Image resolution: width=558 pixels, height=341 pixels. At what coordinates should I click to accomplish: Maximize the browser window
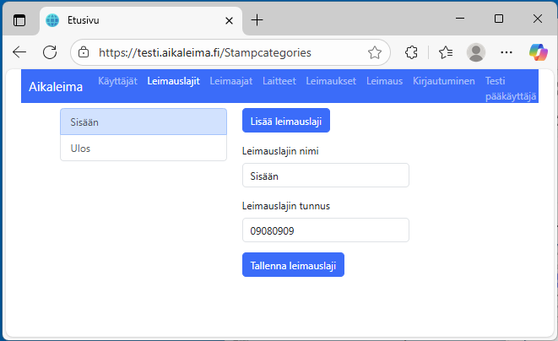click(x=499, y=19)
